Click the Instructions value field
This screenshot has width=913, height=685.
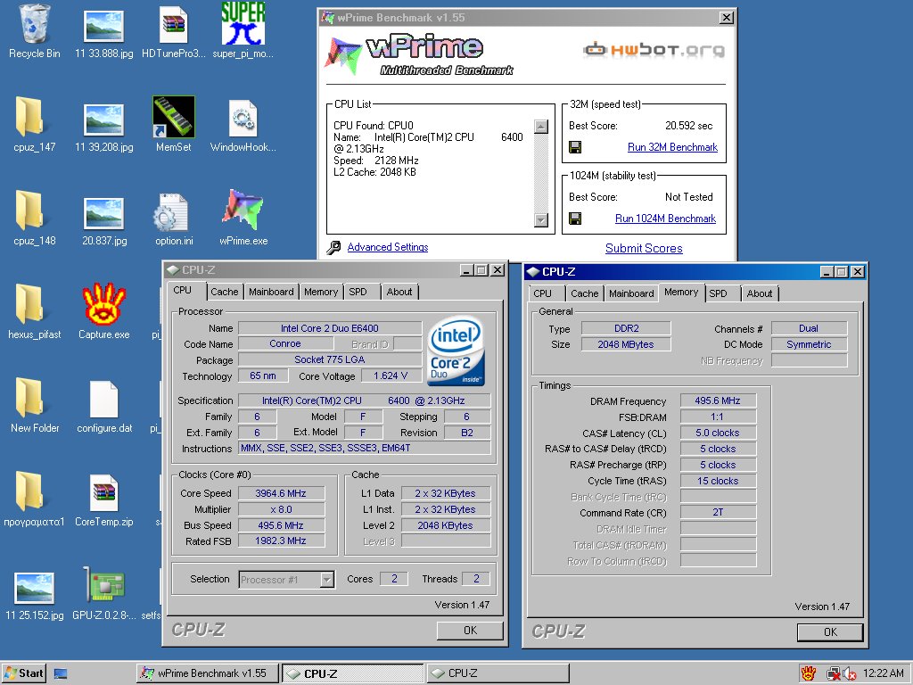[365, 449]
